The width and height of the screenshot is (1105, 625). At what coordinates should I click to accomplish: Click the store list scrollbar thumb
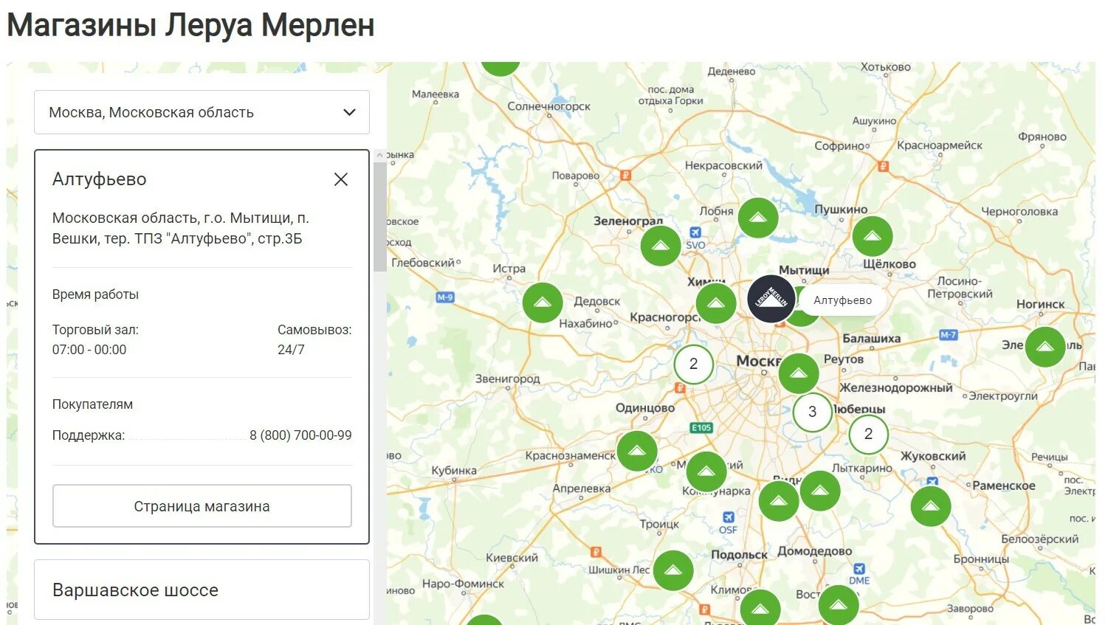[380, 215]
